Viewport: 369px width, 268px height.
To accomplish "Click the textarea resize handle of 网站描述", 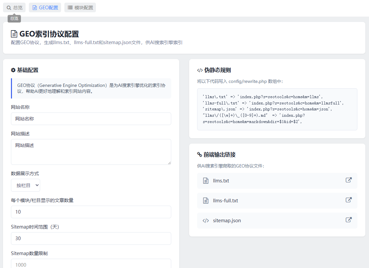I will (169, 163).
